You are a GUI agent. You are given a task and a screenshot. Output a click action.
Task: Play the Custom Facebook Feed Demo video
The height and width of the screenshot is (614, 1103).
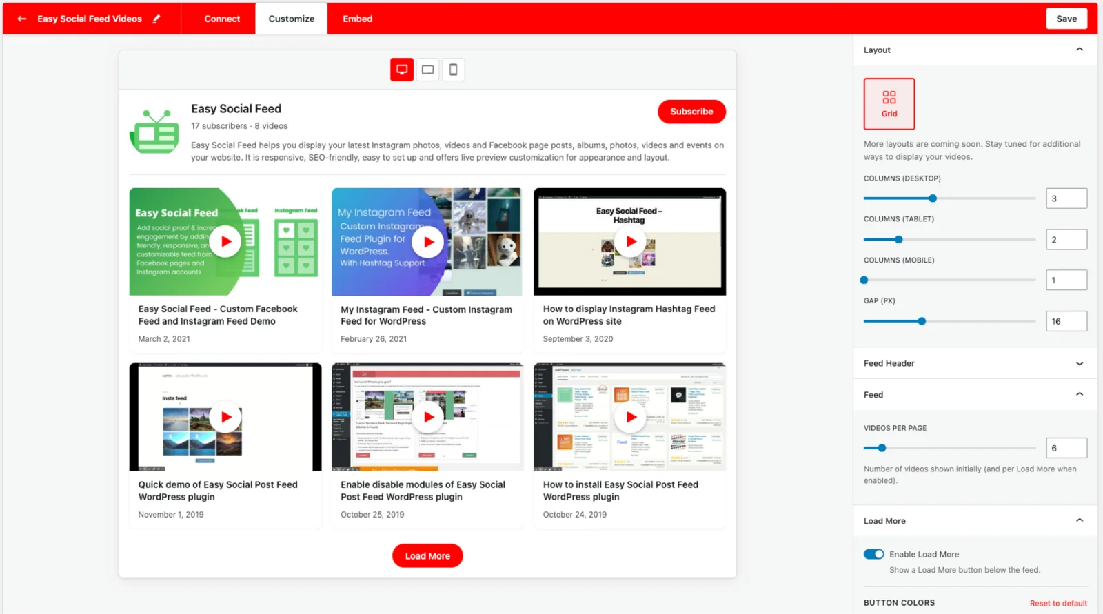click(x=225, y=242)
